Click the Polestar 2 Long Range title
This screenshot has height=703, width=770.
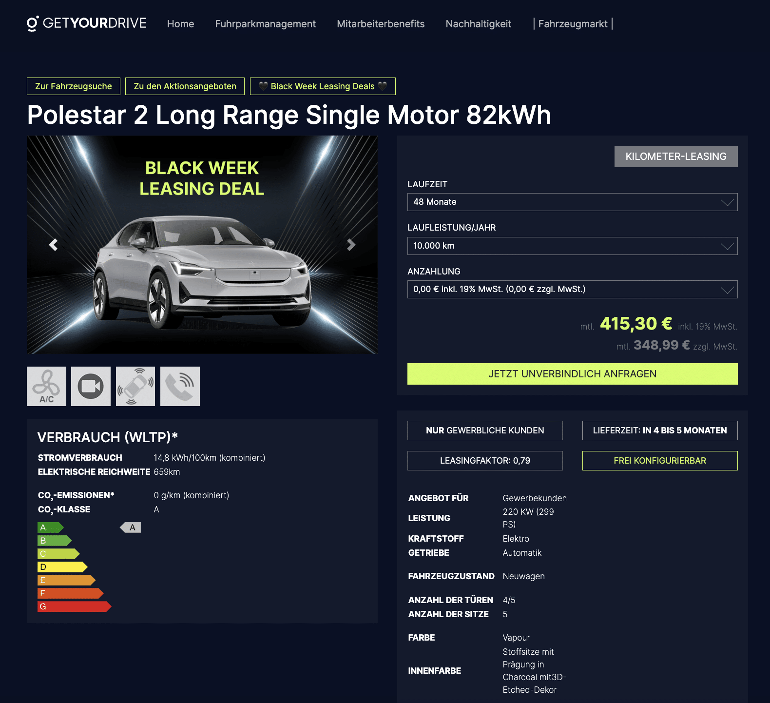coord(289,115)
